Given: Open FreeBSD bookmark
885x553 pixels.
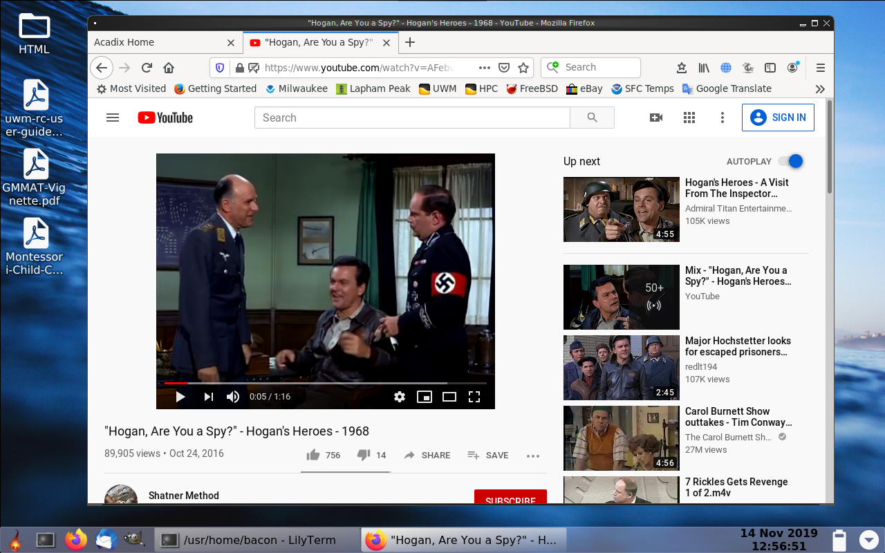Looking at the screenshot, I should [532, 88].
